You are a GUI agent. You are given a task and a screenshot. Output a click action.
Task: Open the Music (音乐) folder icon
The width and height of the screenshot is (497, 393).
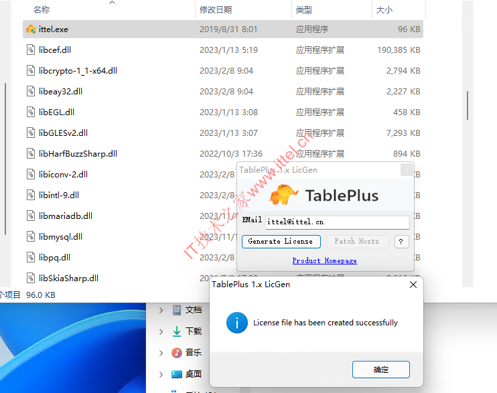177,352
